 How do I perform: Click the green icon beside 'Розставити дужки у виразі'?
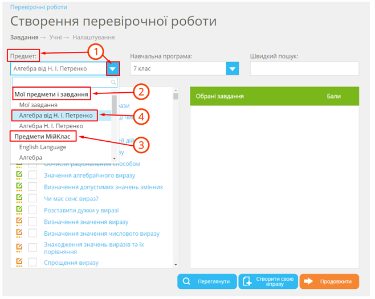pos(19,210)
